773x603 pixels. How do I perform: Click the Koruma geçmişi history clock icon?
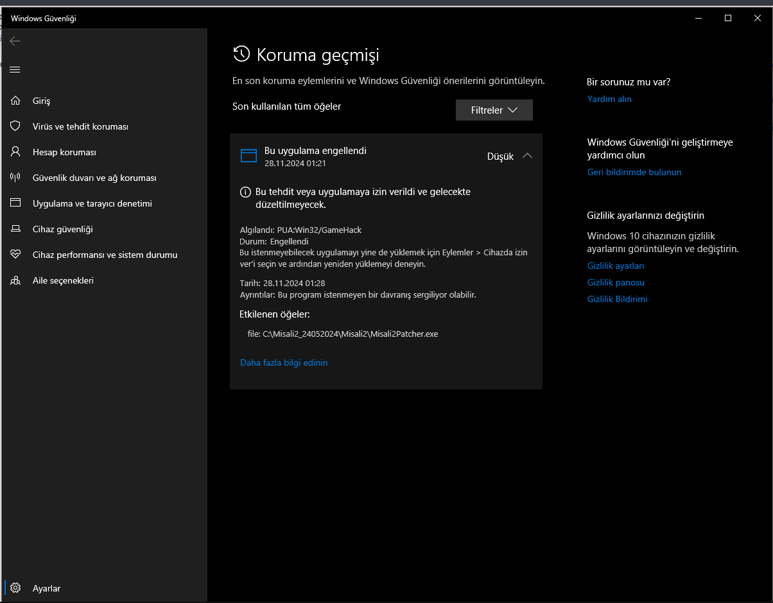(x=241, y=54)
